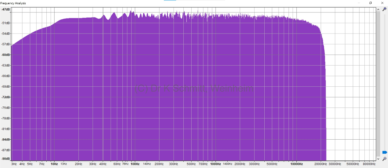
Task: Click the -47dB label at axis top
Action: point(6,9)
